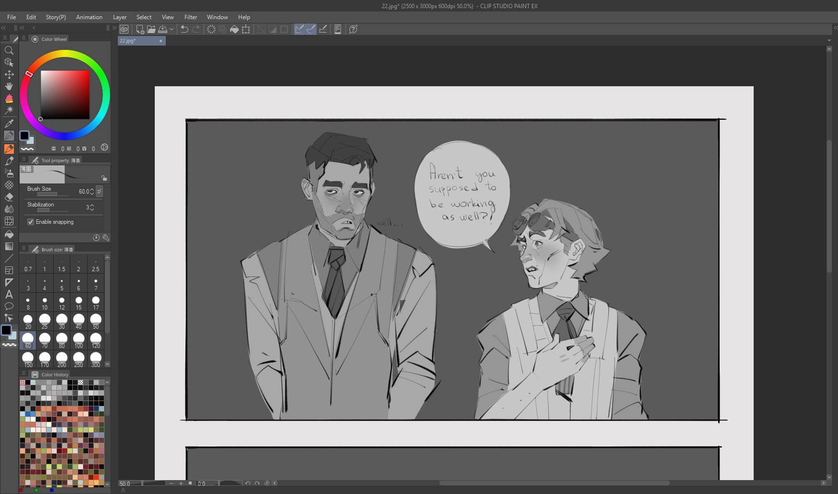Expand the Save dropdown arrow
This screenshot has height=494, width=838.
(172, 29)
